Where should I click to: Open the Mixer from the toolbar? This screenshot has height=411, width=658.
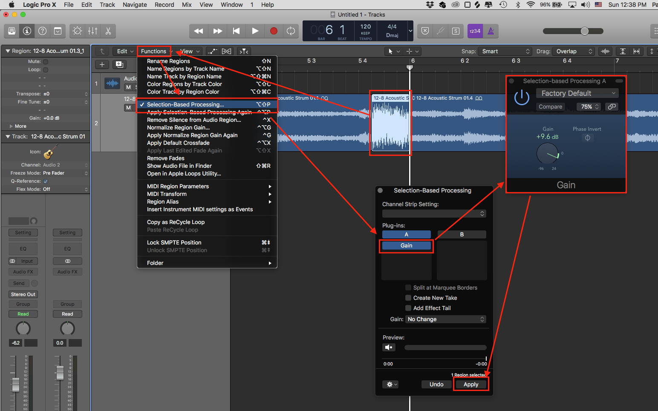(92, 31)
